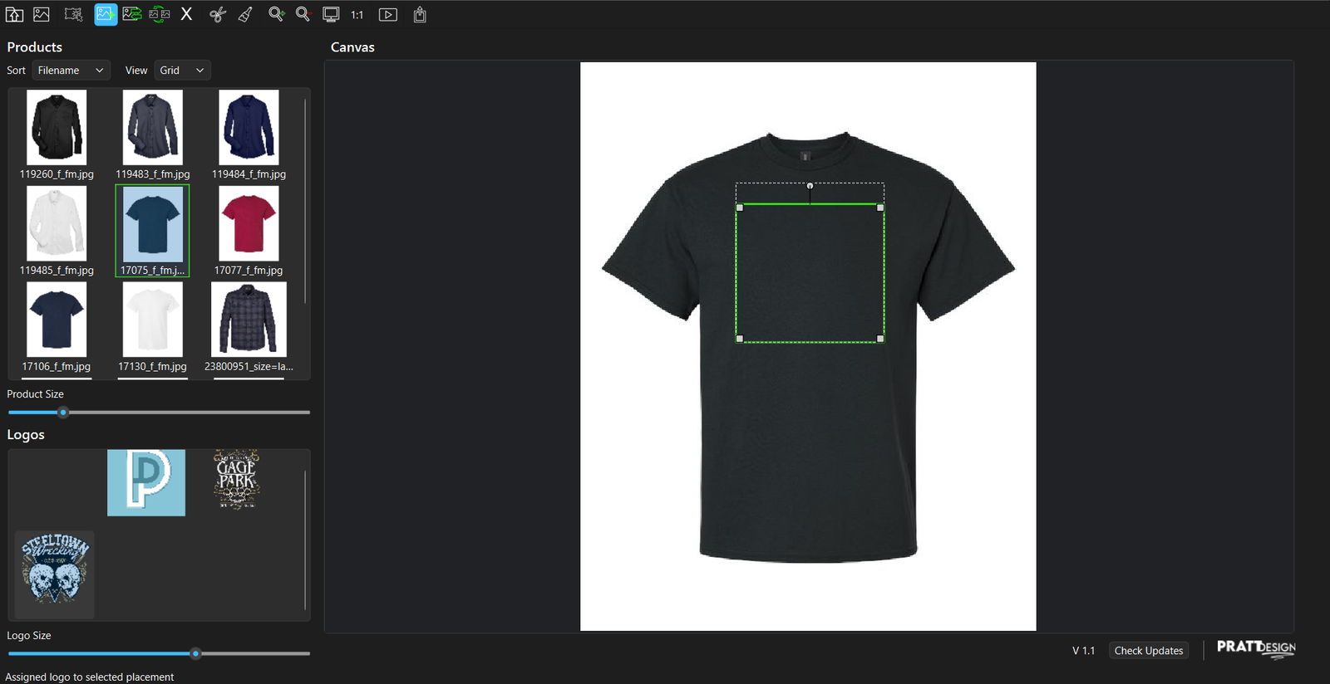Click the file name 17130_f_fm.jpg
Screen dimensions: 1330x684
click(153, 367)
